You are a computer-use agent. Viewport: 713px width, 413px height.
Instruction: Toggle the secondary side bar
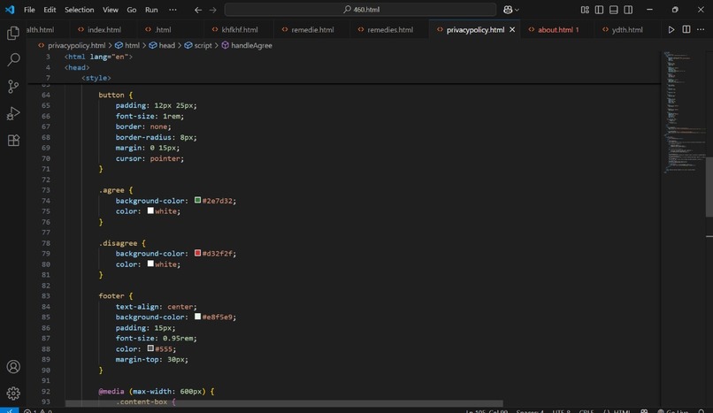[x=628, y=10]
